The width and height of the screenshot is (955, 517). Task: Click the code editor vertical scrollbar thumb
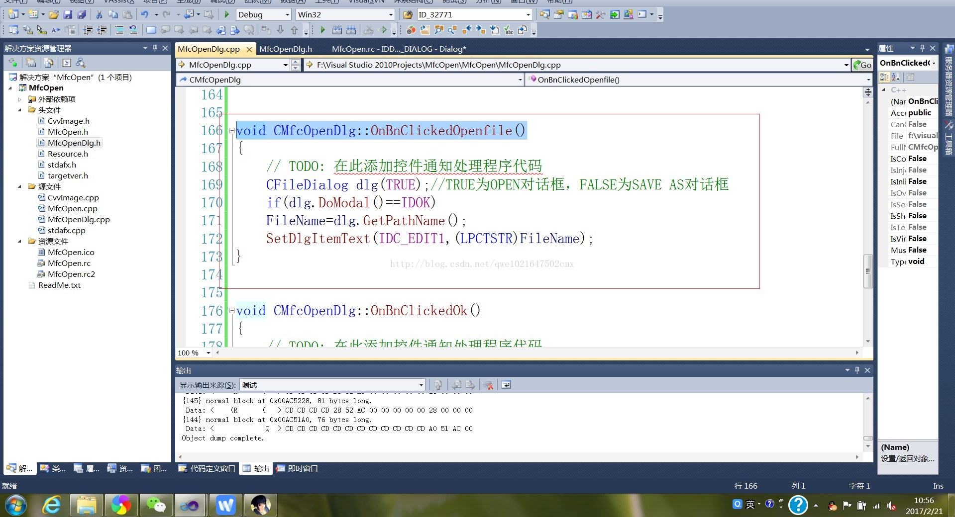click(x=868, y=271)
